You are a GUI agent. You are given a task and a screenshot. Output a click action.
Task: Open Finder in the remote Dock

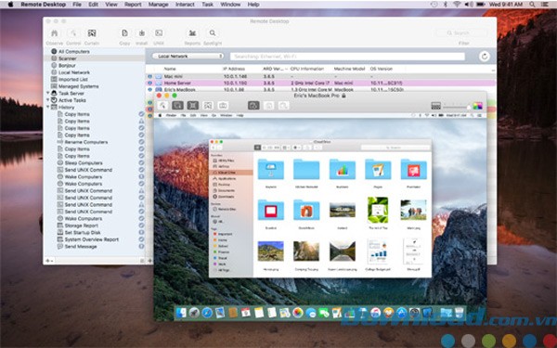(x=181, y=313)
